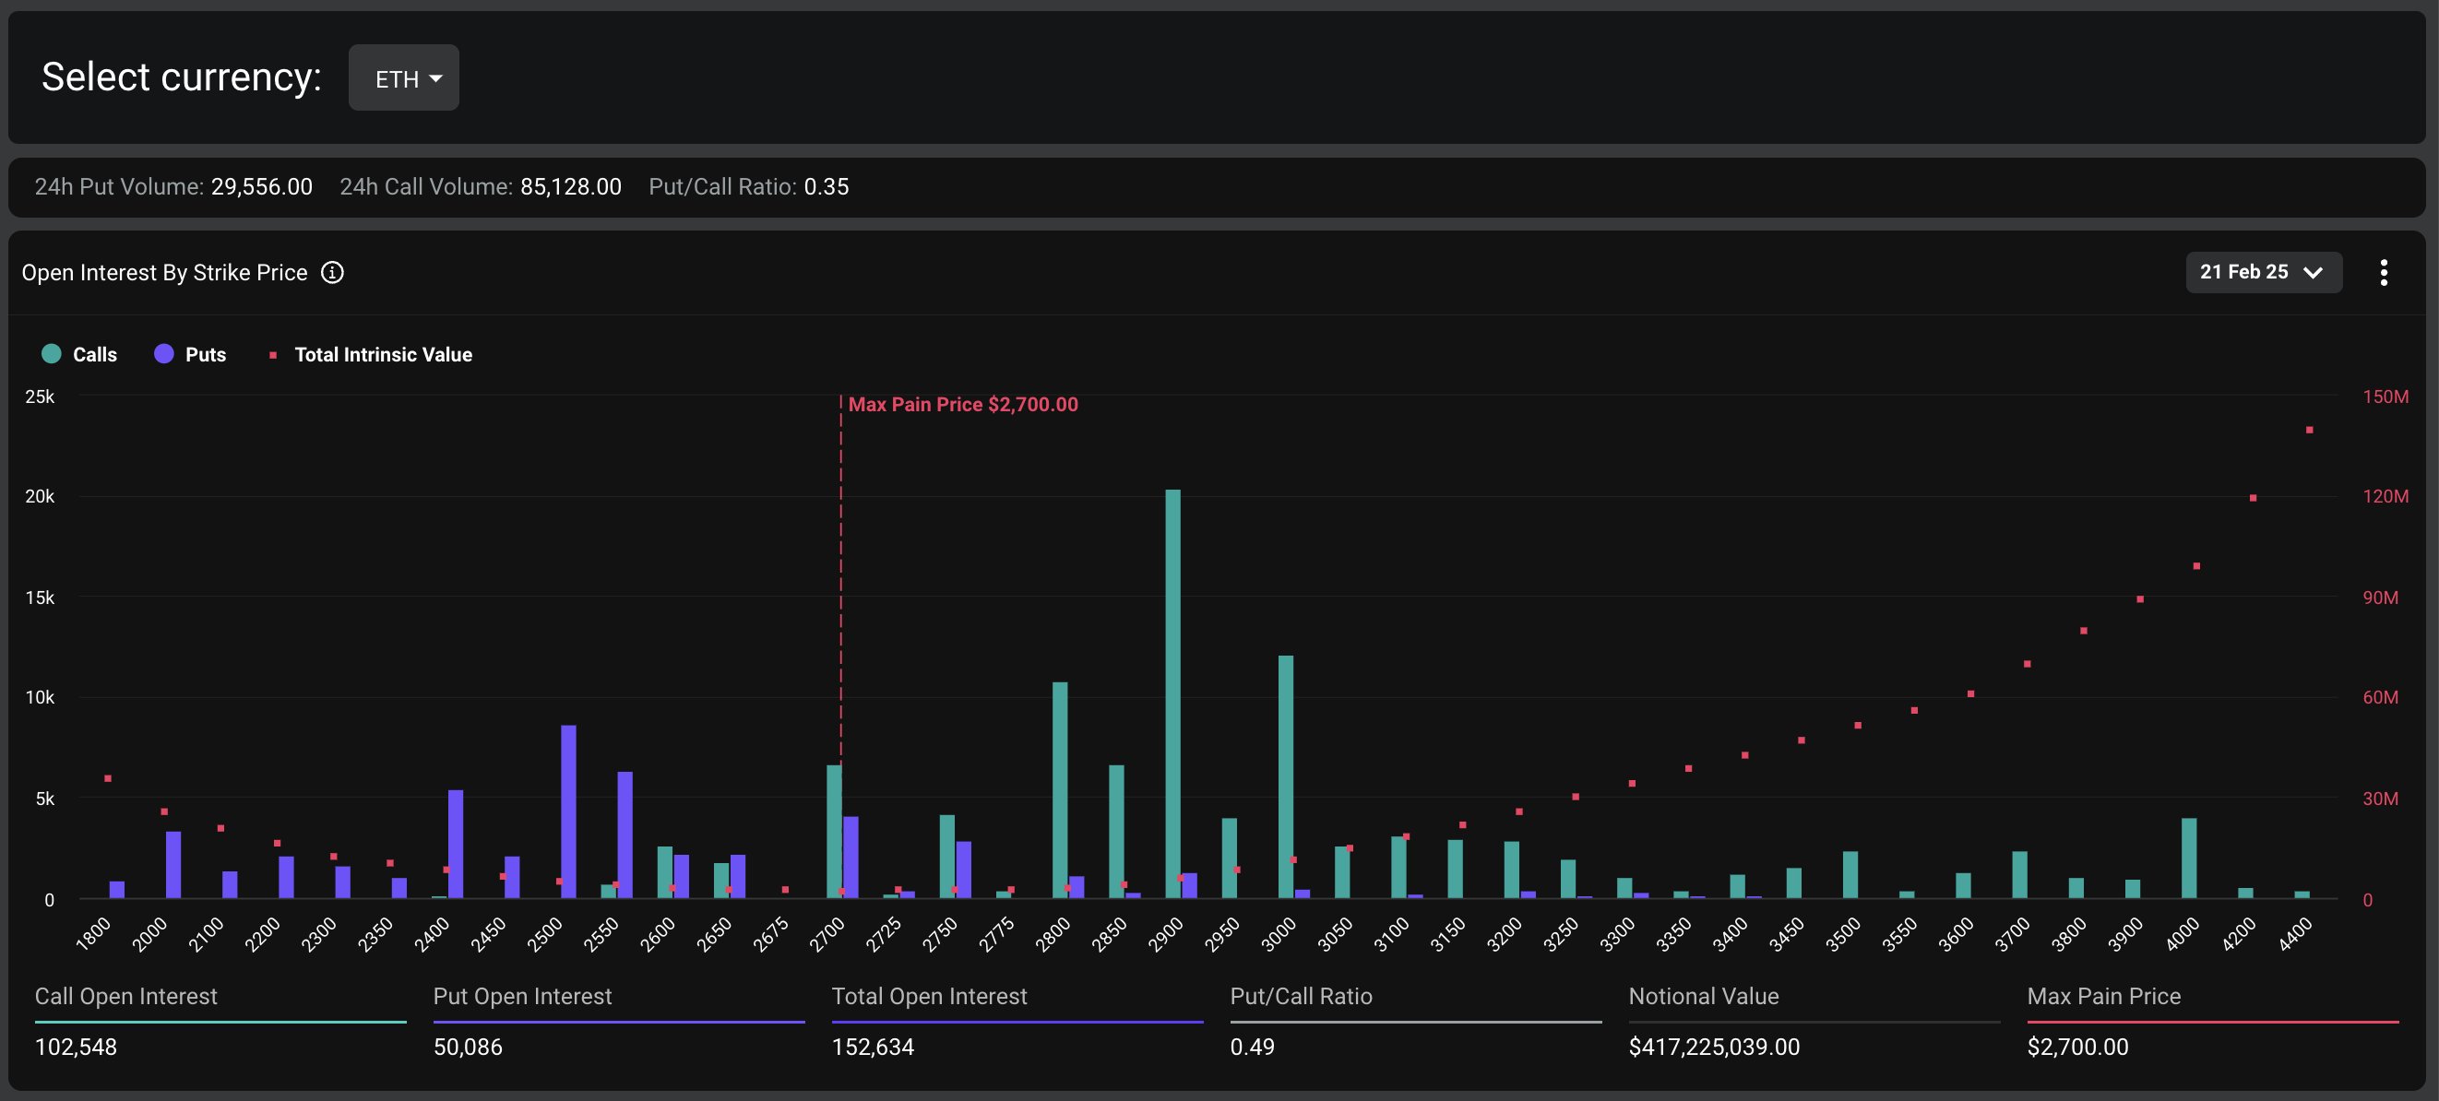
Task: Click the info icon beside Open Interest title
Action: pyautogui.click(x=332, y=273)
